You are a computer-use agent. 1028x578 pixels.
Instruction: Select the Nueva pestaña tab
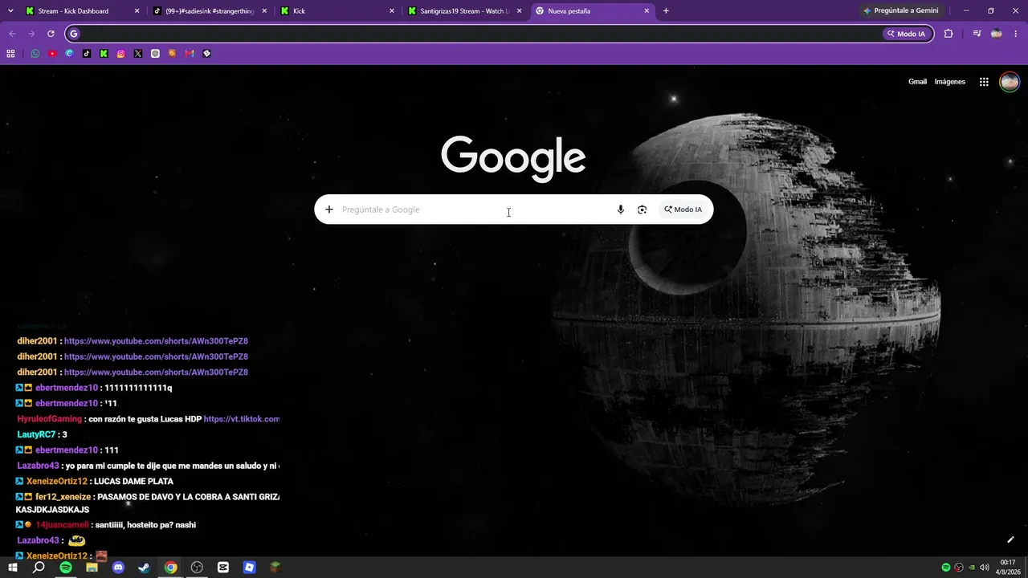pos(593,11)
